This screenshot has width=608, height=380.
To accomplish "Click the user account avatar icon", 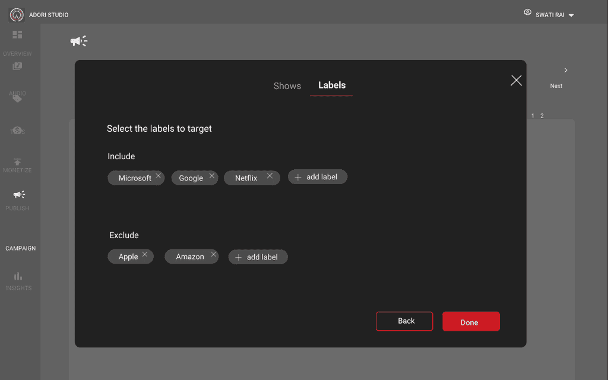I will (527, 12).
